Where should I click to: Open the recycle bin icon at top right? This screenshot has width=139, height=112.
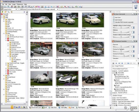136,7
